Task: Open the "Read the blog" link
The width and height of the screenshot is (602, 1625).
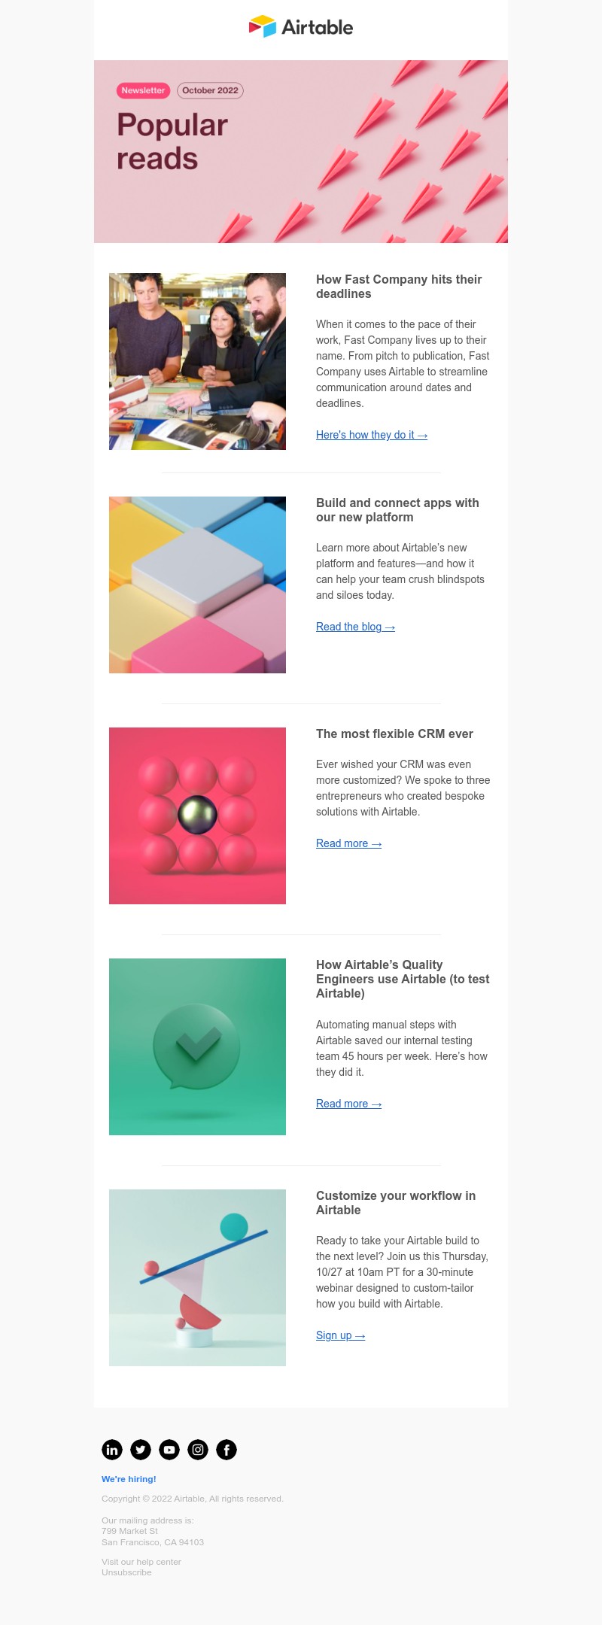Action: [x=355, y=627]
